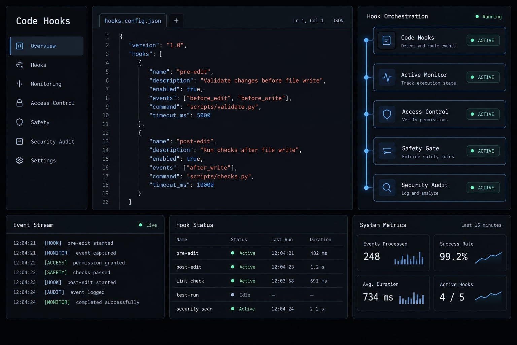Click the Active Monitor pulse icon

[x=387, y=77]
